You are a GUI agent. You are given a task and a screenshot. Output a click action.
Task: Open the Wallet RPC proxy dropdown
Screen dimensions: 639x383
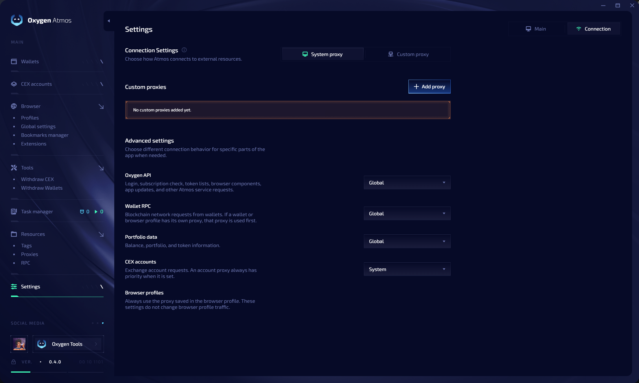(407, 214)
